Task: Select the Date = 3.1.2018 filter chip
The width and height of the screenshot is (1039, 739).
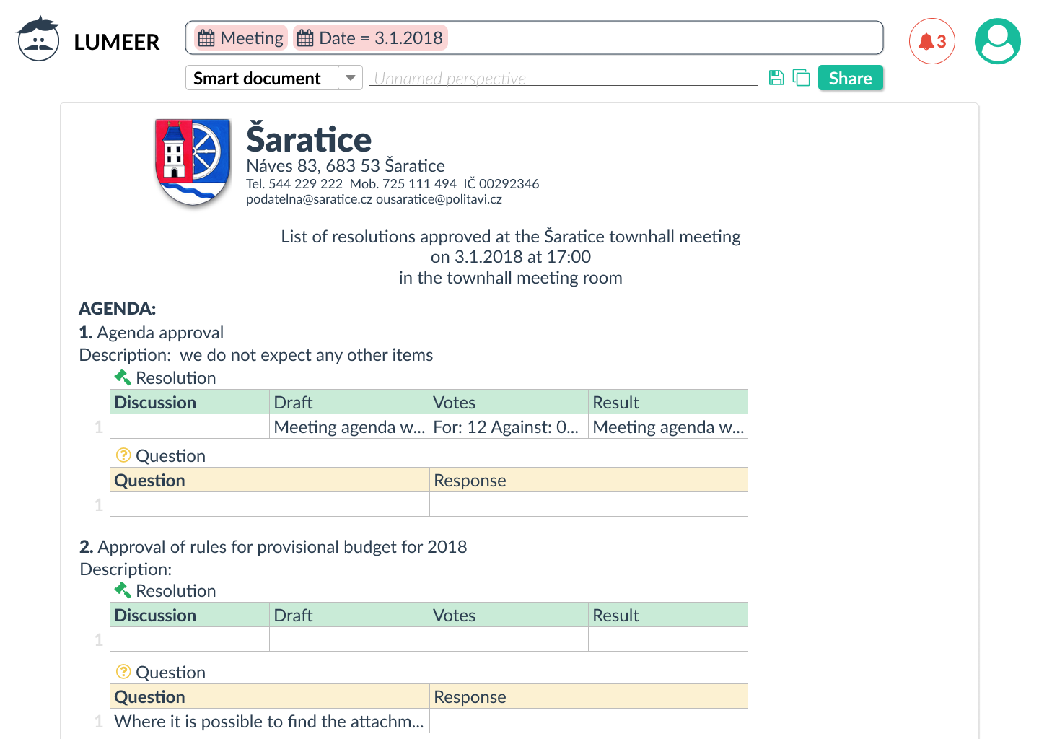Action: tap(370, 38)
